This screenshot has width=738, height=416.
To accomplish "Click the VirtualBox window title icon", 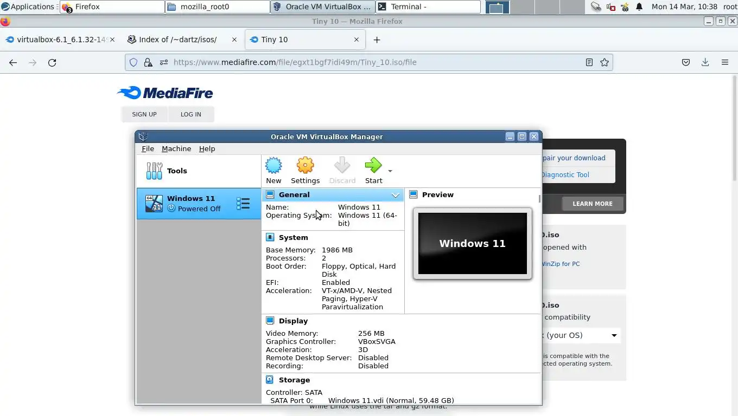I will pos(143,136).
